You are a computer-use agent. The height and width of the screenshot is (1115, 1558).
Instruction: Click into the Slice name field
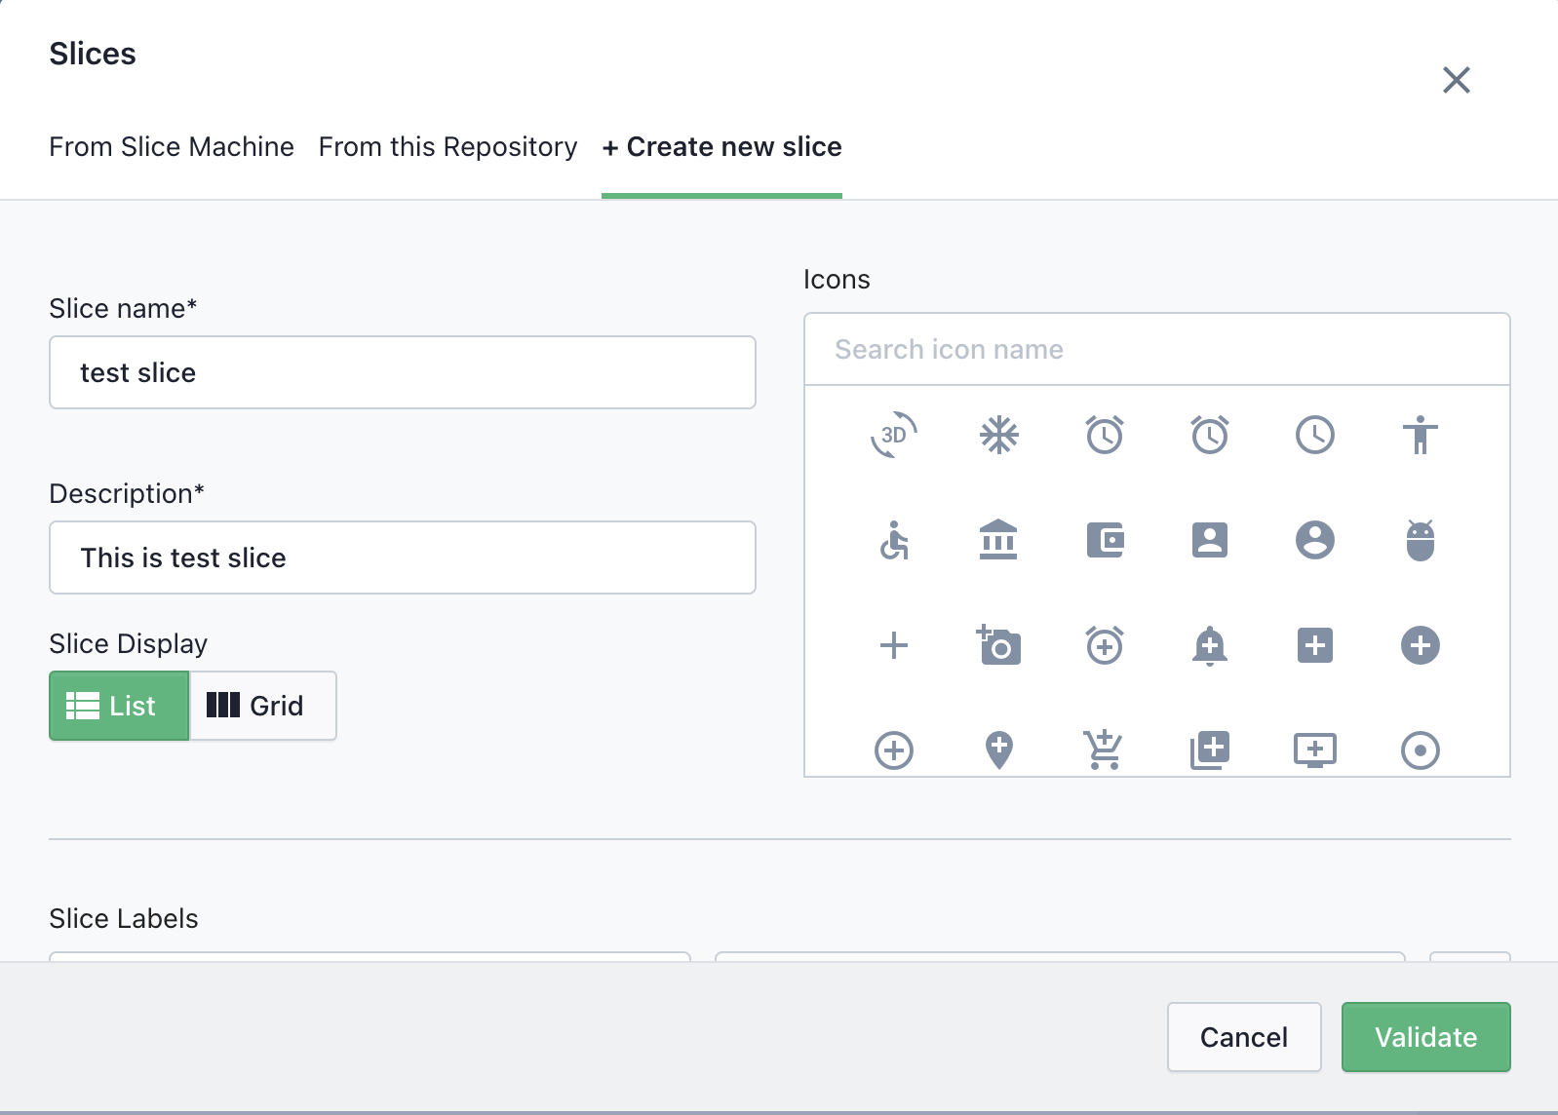[x=402, y=372]
